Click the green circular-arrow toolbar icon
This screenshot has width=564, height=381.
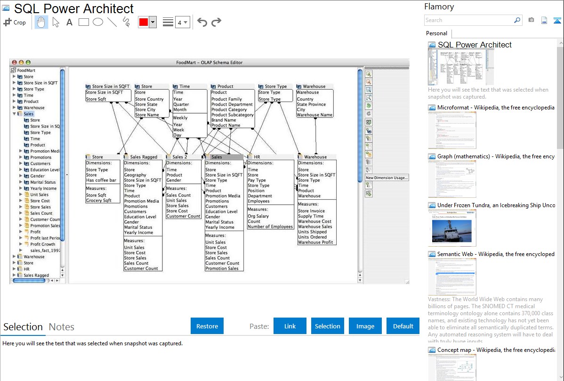pos(369,106)
